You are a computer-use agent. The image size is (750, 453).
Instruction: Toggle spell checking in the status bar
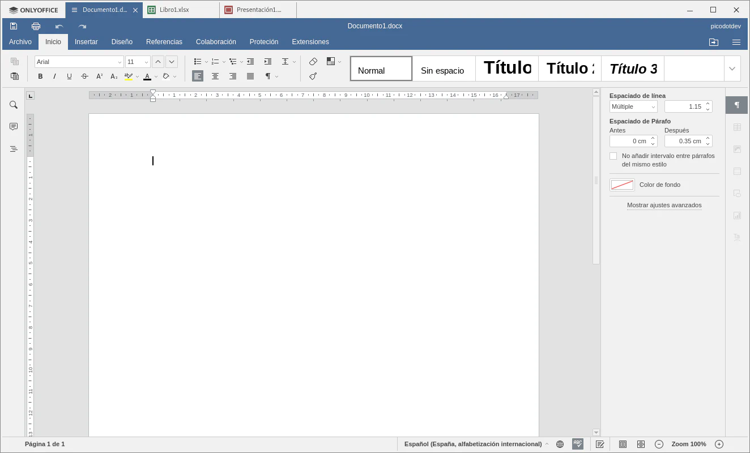point(578,444)
